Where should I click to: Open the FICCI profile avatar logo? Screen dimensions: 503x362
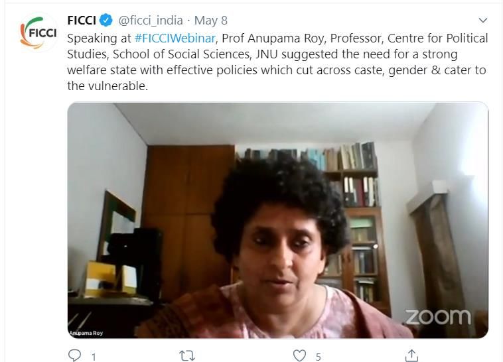point(38,32)
